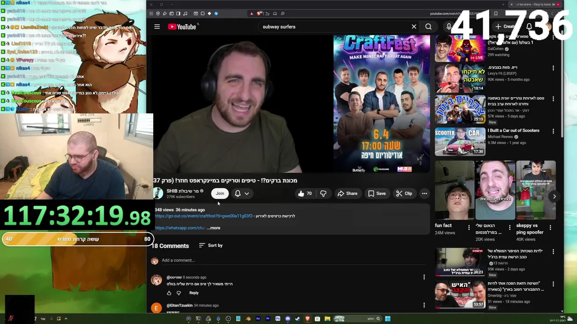Reply to the top comment
577x324 pixels.
coord(194,293)
